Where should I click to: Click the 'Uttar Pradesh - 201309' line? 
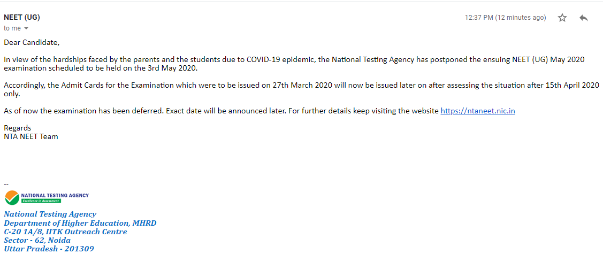click(49, 249)
